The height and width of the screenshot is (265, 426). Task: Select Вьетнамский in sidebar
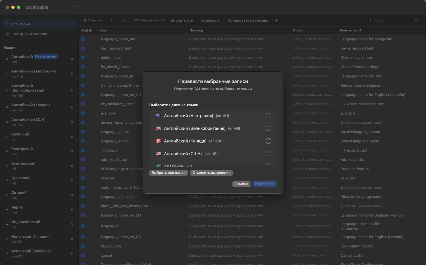click(x=39, y=166)
